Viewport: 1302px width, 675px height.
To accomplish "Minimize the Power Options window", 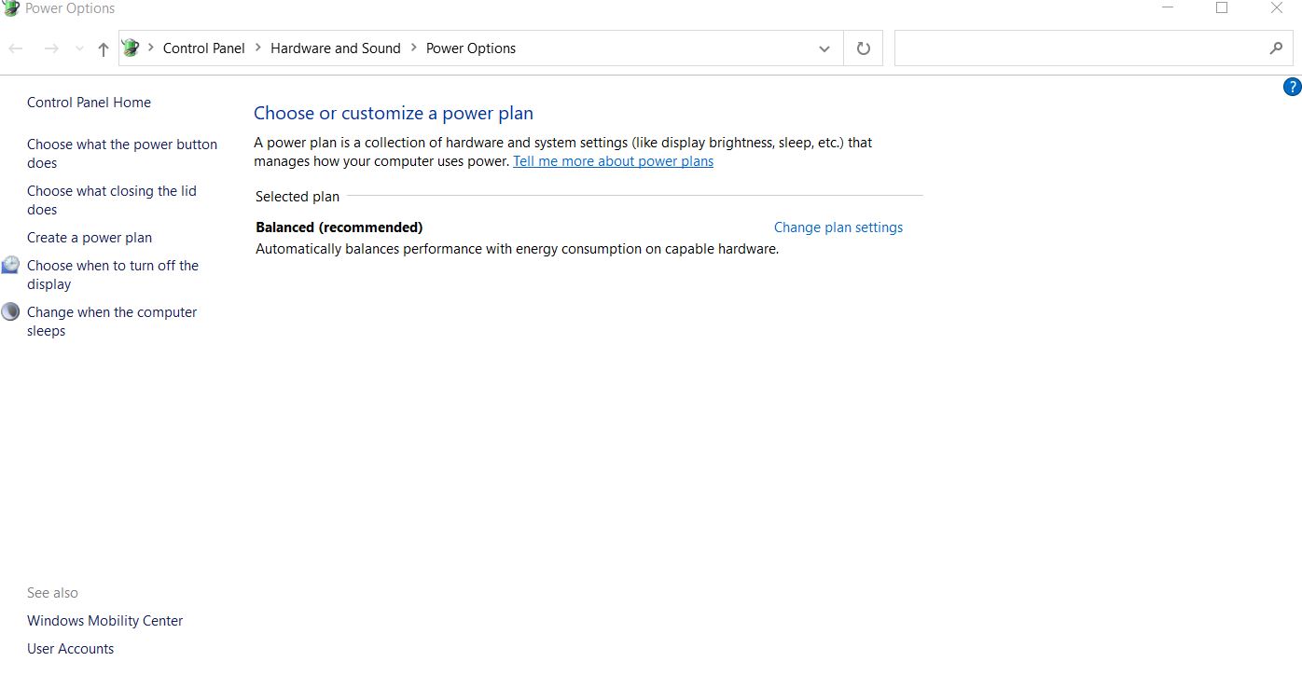I will pos(1169,7).
